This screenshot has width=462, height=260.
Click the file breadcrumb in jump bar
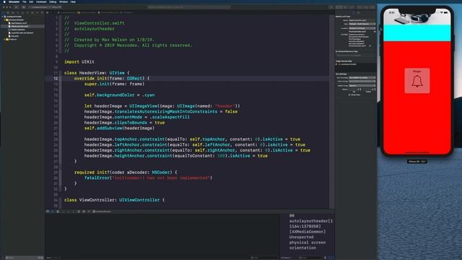click(108, 13)
